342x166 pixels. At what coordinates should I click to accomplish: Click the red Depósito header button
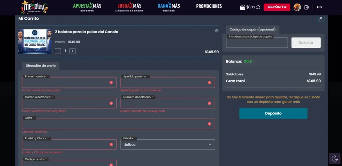[277, 7]
